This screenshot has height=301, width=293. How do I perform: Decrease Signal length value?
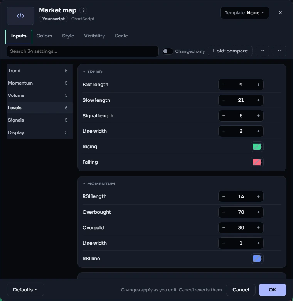224,116
